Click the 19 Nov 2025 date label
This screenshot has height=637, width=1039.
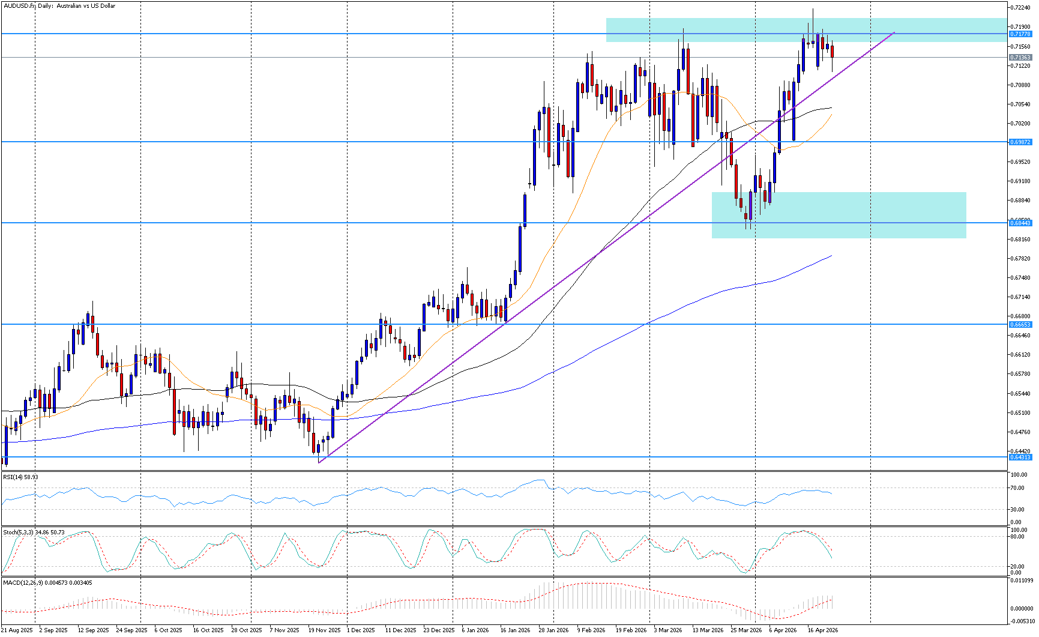(324, 630)
